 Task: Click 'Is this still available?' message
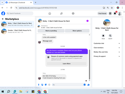[x=49, y=37]
